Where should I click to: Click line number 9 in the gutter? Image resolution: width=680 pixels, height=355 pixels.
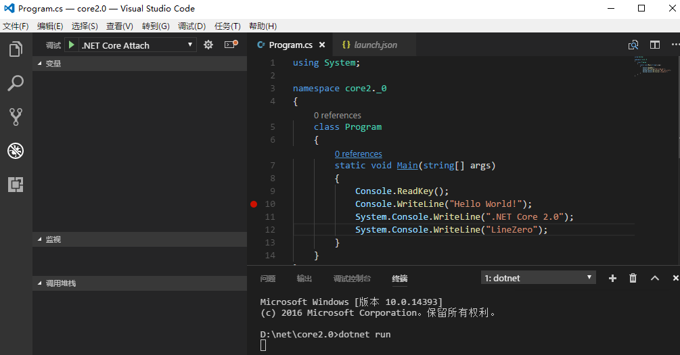273,191
